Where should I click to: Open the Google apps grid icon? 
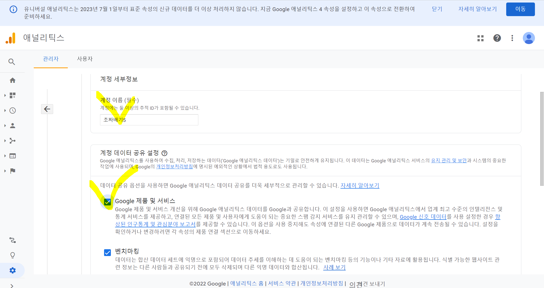point(481,38)
